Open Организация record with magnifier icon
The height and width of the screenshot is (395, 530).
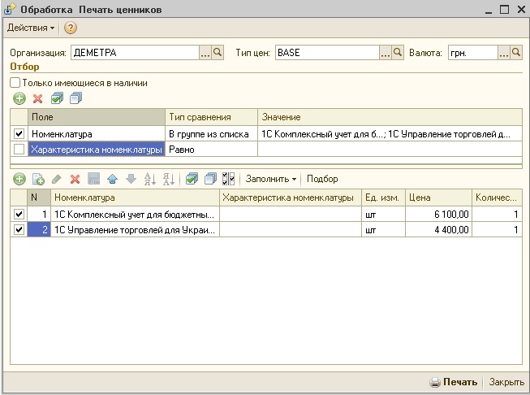point(218,53)
